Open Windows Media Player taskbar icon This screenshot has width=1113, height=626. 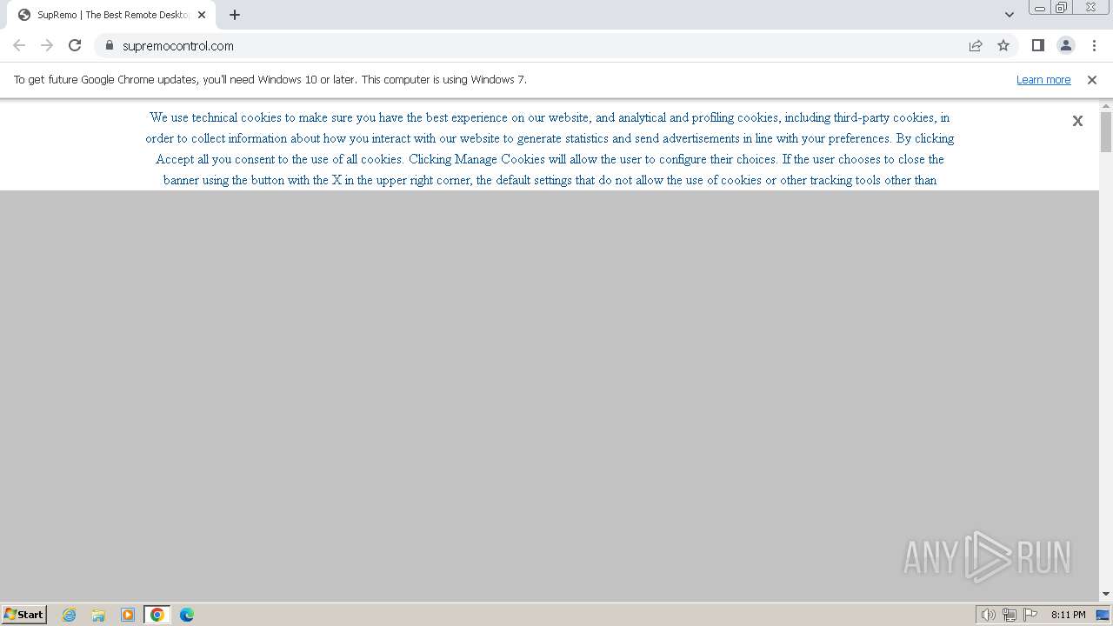[128, 615]
